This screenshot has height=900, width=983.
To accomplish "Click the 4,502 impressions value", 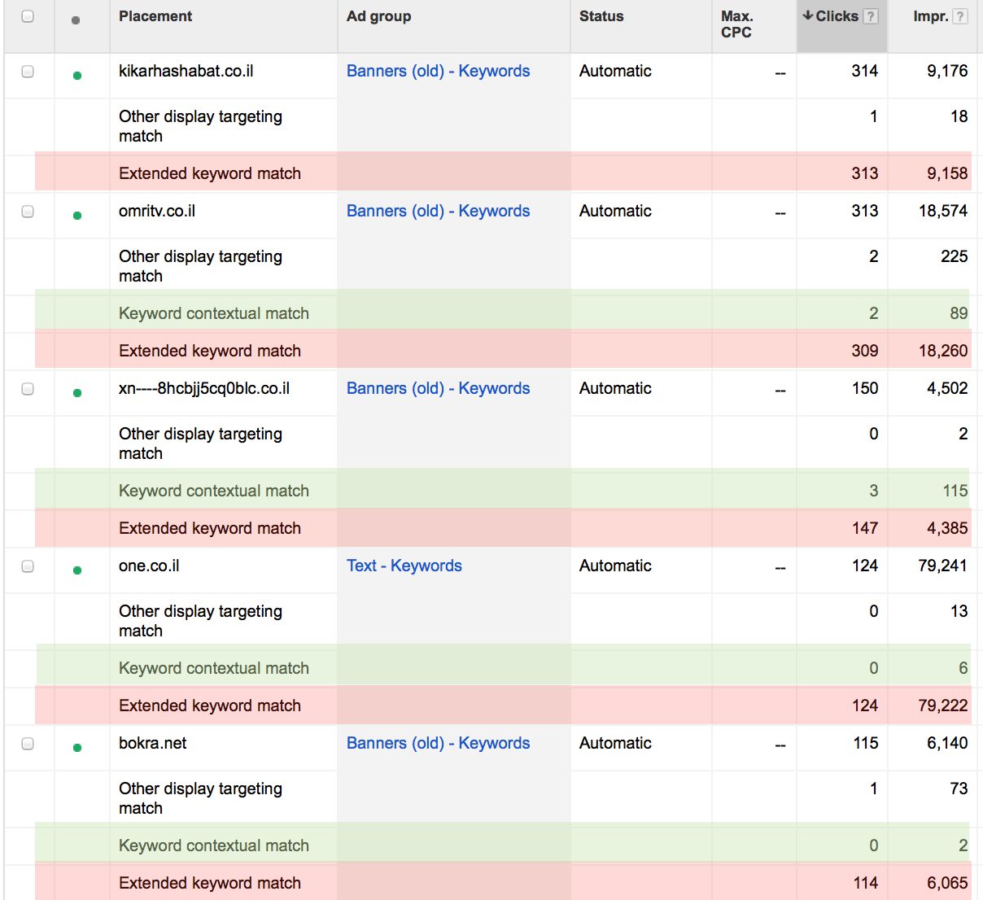I will (947, 388).
